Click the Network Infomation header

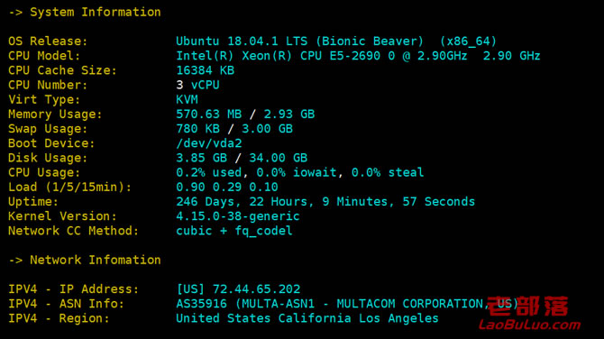(85, 260)
